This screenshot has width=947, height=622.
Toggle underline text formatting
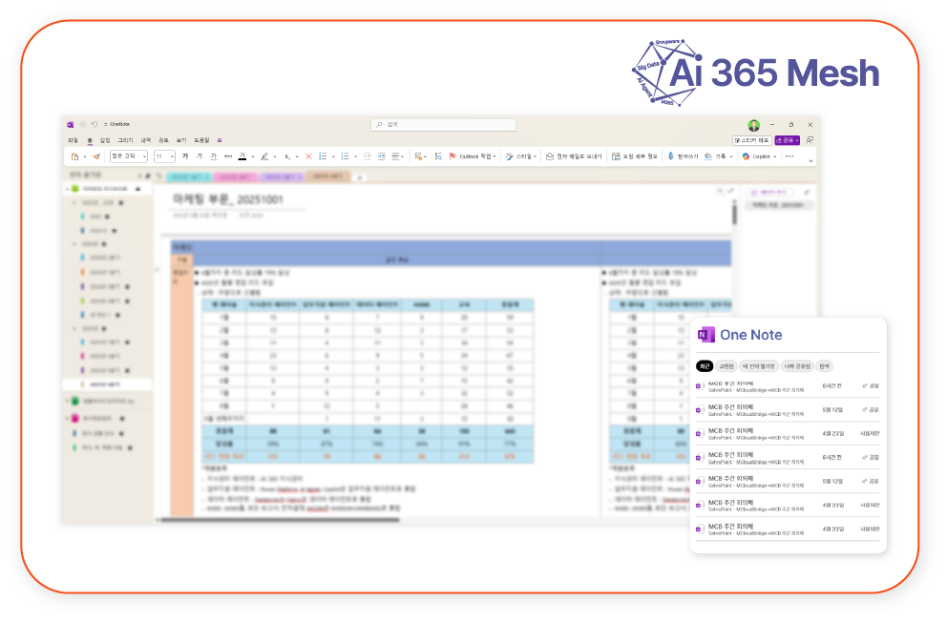pyautogui.click(x=214, y=156)
